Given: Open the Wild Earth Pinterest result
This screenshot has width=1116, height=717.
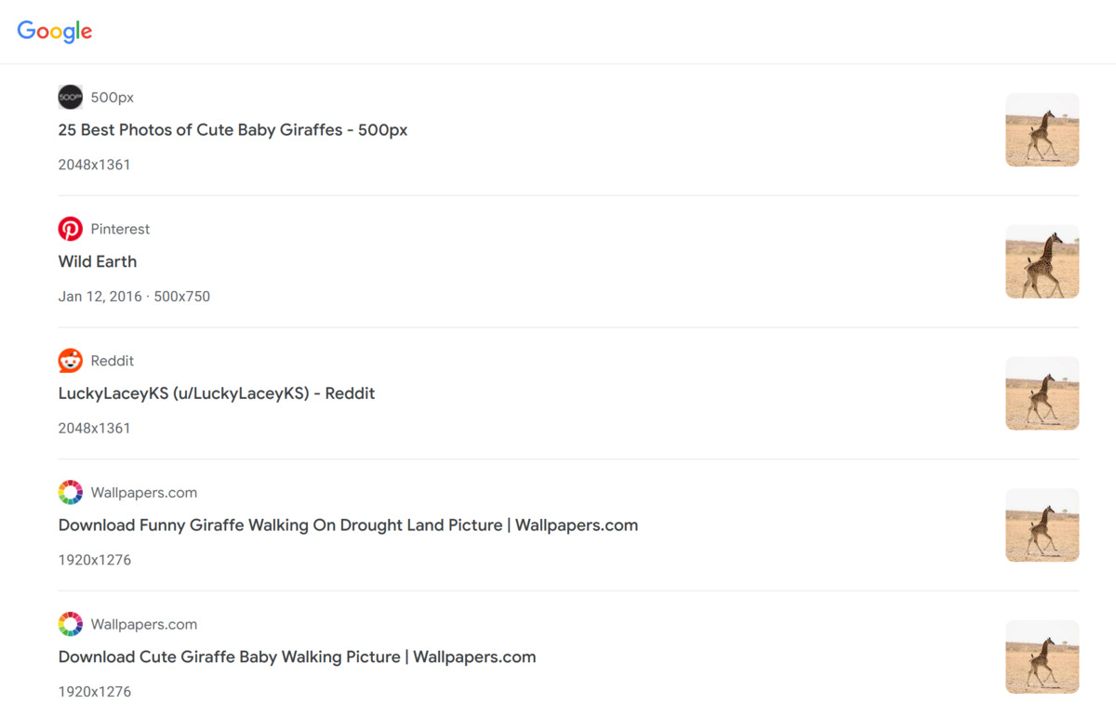Looking at the screenshot, I should [x=98, y=261].
